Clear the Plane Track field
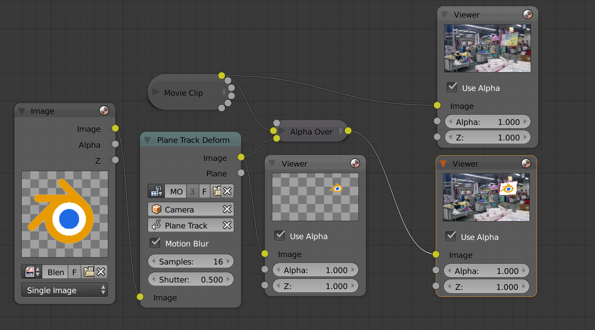The image size is (595, 330). (227, 226)
